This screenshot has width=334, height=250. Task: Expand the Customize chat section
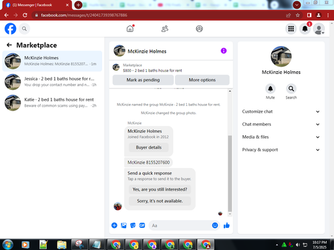281,111
